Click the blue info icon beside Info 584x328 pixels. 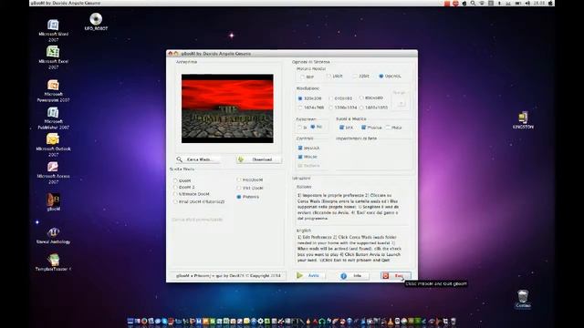[x=343, y=276]
